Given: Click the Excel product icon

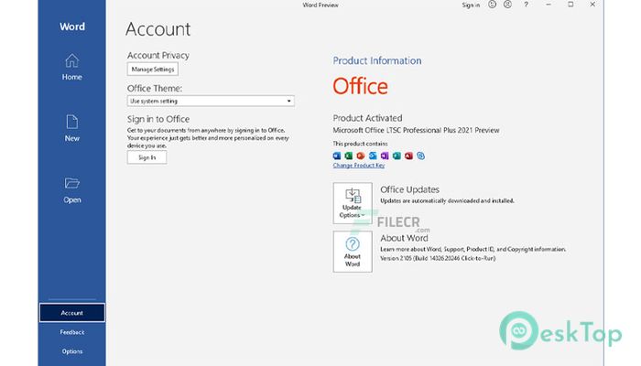Looking at the screenshot, I should [349, 156].
